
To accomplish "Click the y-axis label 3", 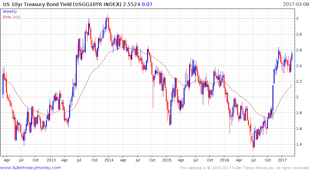I will tap(298, 18).
